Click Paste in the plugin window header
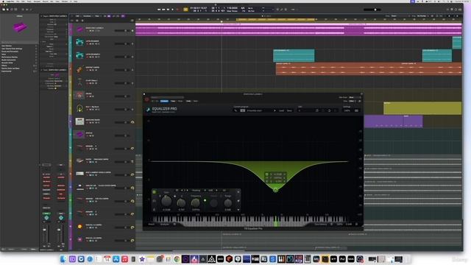The width and height of the screenshot is (471, 265). (180, 102)
